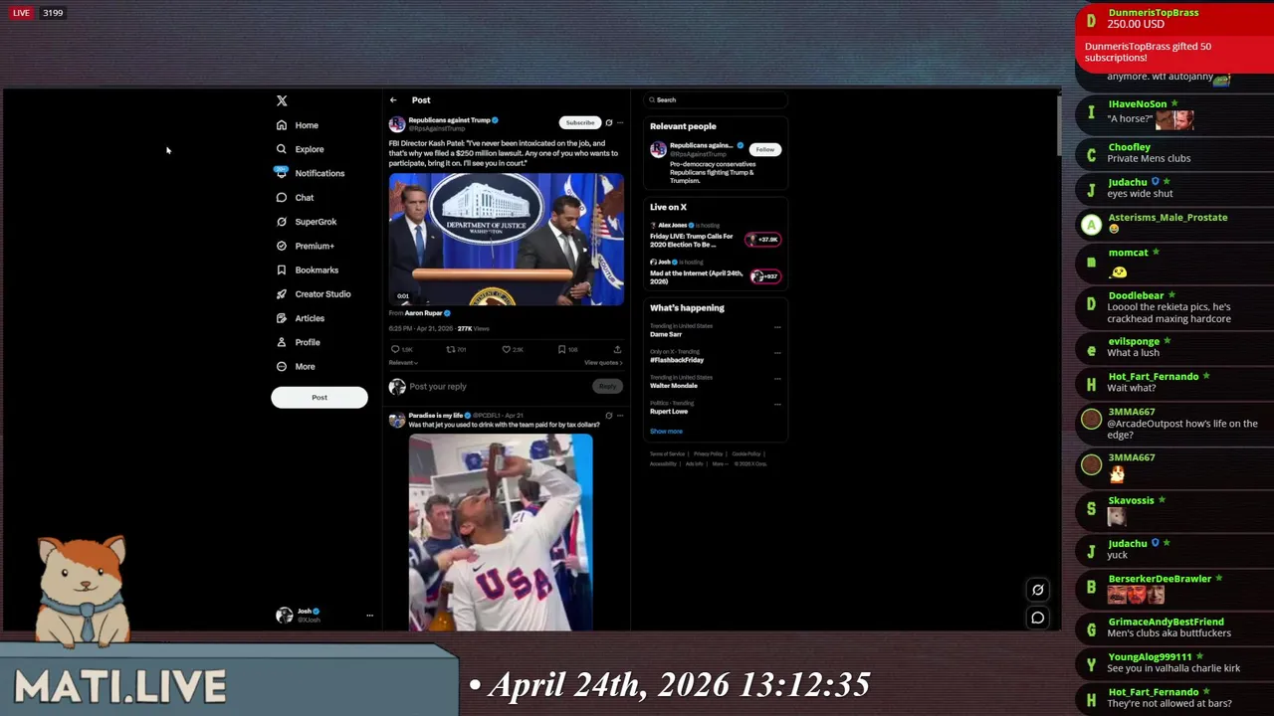Image resolution: width=1274 pixels, height=716 pixels.
Task: Like the Kash Patel post
Action: (x=506, y=349)
